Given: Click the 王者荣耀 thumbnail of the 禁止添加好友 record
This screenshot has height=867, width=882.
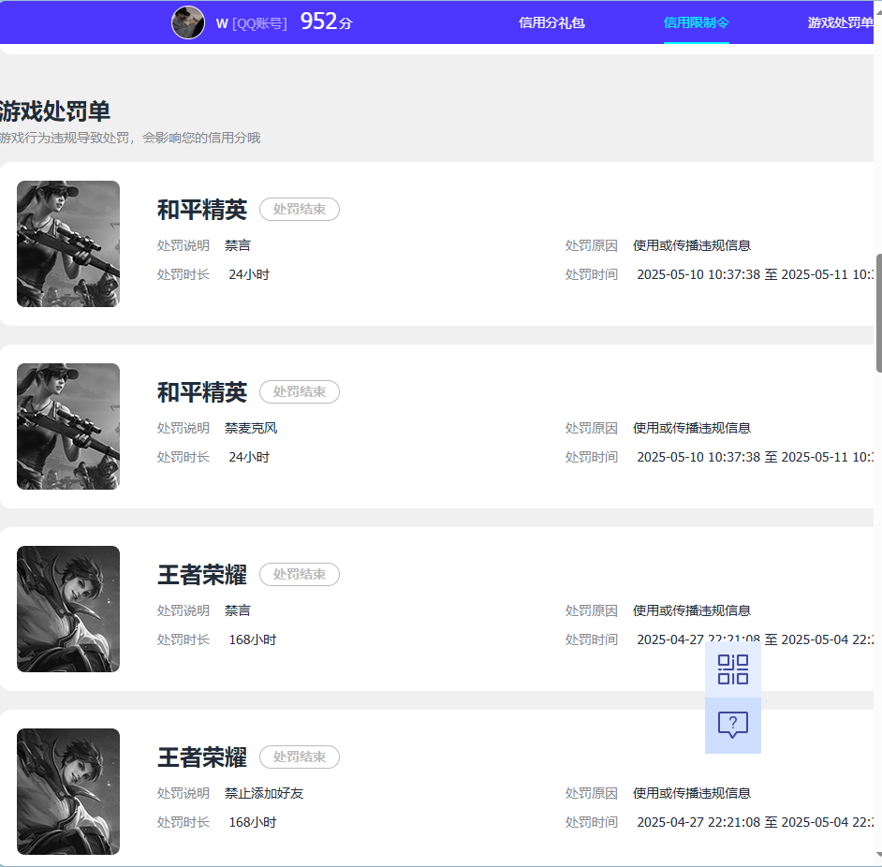Looking at the screenshot, I should click(68, 791).
